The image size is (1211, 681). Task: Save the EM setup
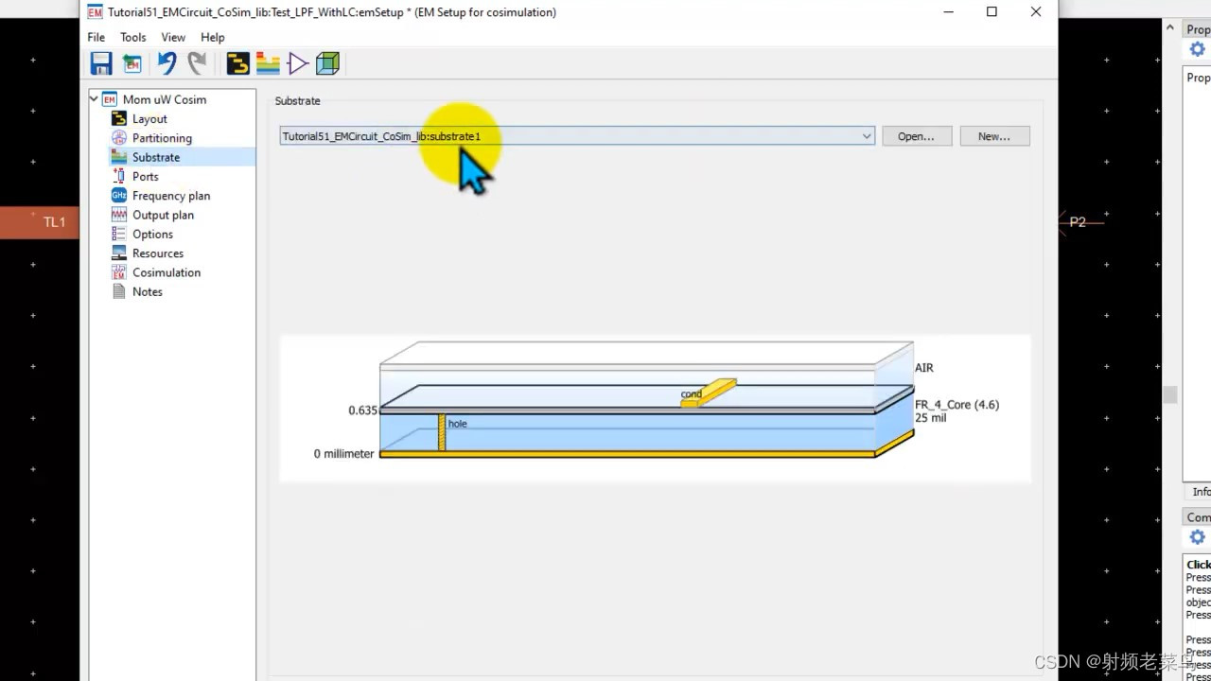[x=99, y=62]
